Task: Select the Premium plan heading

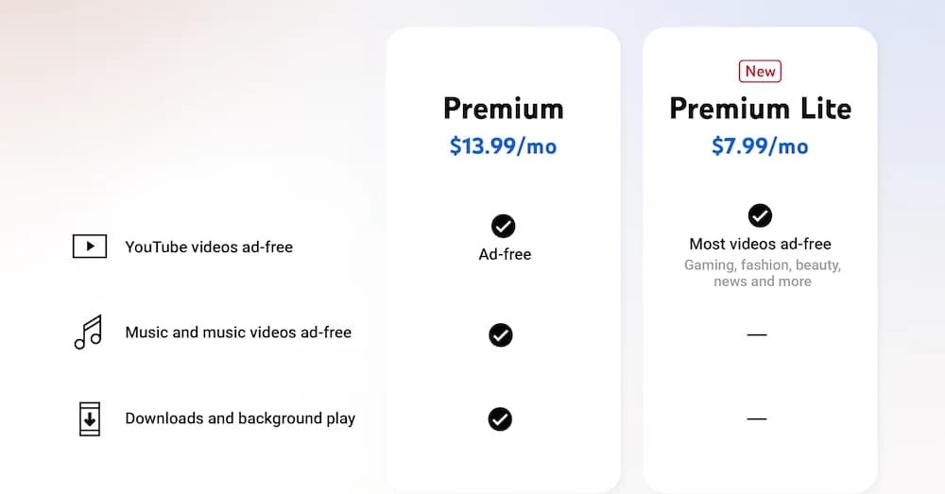Action: [x=503, y=108]
